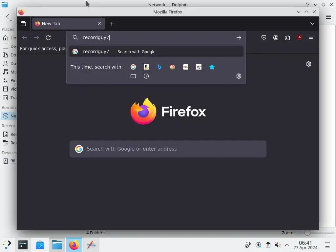336x252 pixels.
Task: Open Firefox View from the tab bar
Action: 23,24
